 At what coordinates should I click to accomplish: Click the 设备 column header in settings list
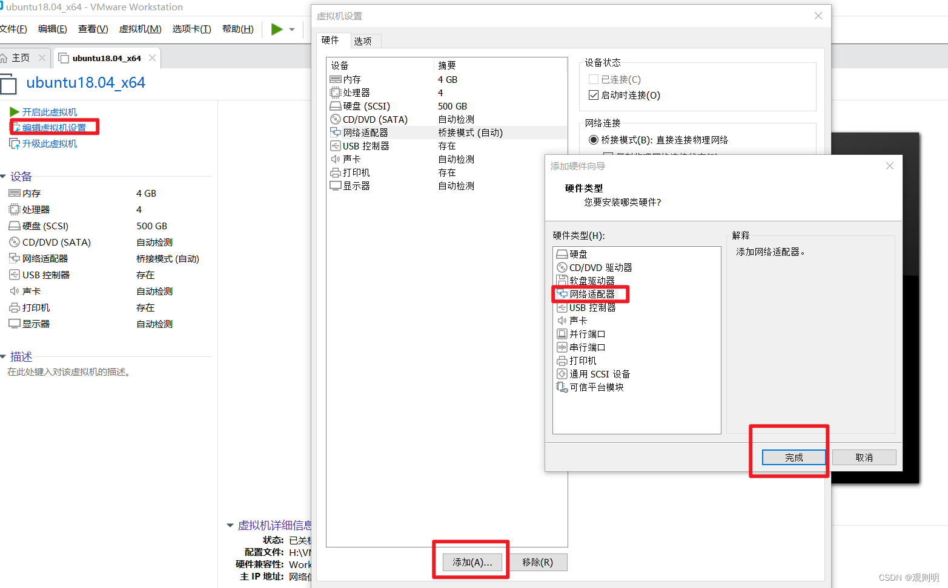380,65
